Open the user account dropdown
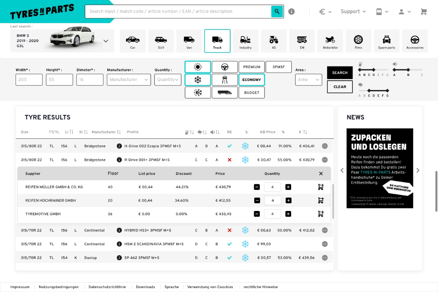 pos(404,12)
